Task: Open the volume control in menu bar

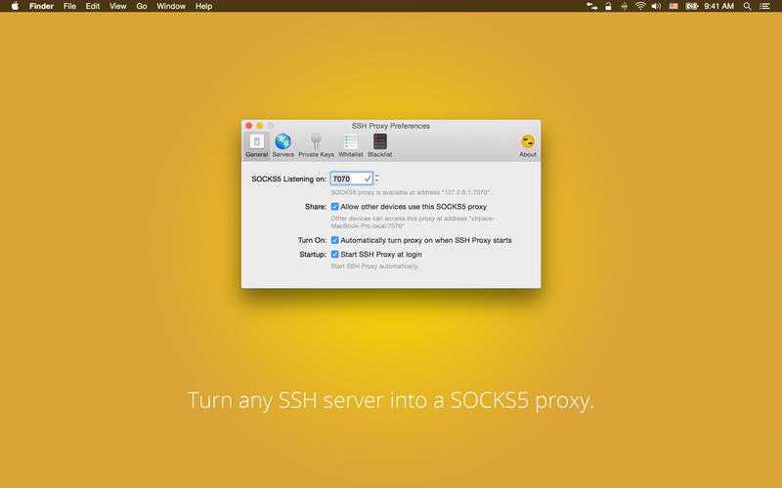Action: coord(656,6)
